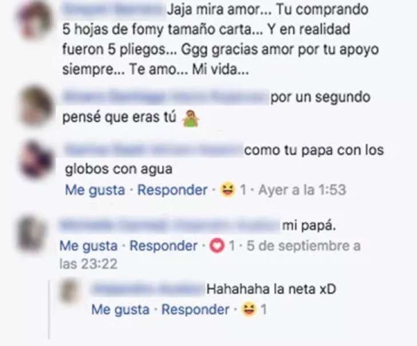
Task: Click the laughing reaction under Hahahaha la neta reply
Action: point(249,309)
